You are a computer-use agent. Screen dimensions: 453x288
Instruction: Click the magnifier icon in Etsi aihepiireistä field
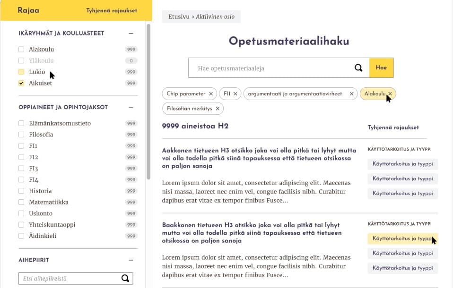point(126,278)
